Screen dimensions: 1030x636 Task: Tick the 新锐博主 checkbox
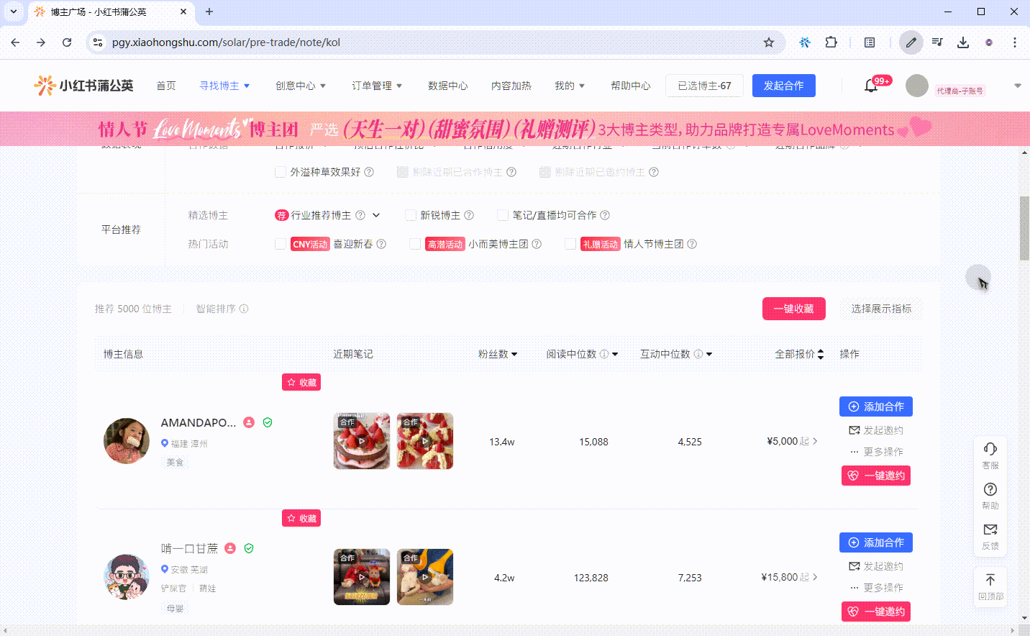(411, 215)
